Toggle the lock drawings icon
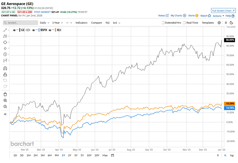Image resolution: width=238 pixels, height=163 pixels. click(x=5, y=74)
